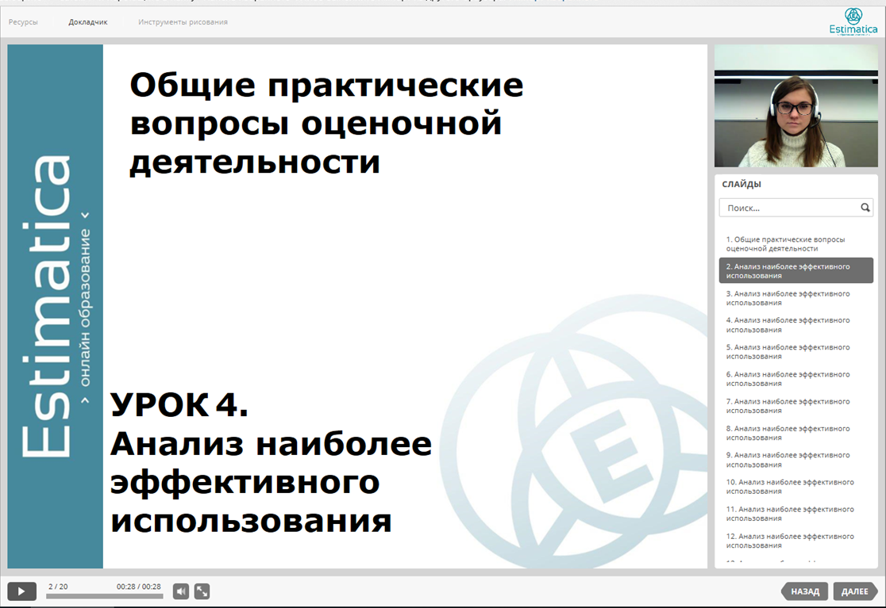The height and width of the screenshot is (608, 886).
Task: Select slide 12 in the slides list
Action: point(796,541)
